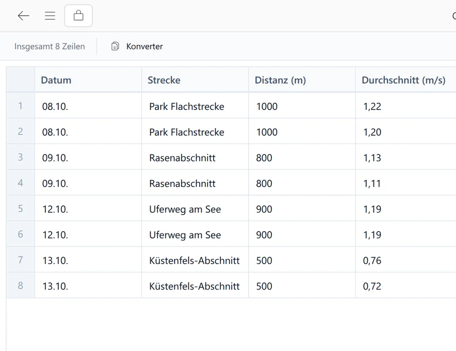Screen dimensions: 456x351
Task: Click the 1,19 average cell in row 6
Action: pyautogui.click(x=406, y=234)
